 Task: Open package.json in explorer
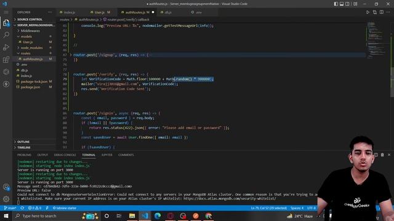tap(30, 87)
